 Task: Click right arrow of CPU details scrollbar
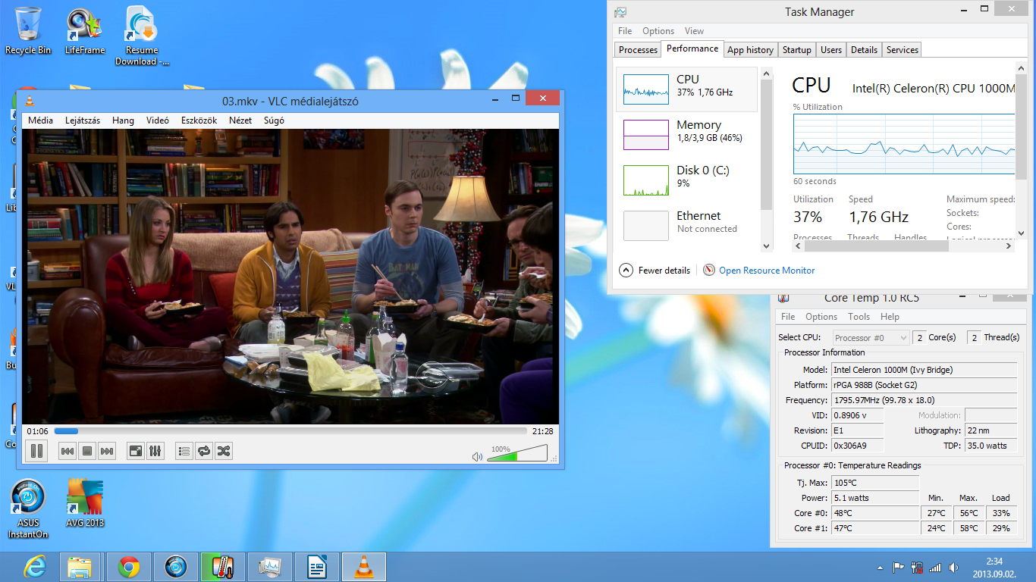click(x=1009, y=246)
